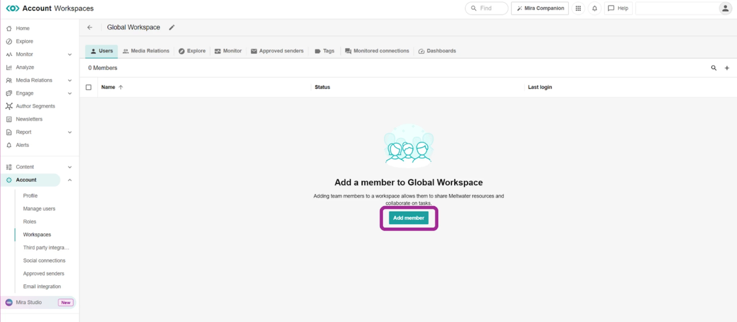
Task: Click the Account gear icon
Action: click(9, 180)
